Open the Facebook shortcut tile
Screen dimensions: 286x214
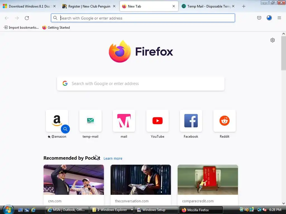191,121
